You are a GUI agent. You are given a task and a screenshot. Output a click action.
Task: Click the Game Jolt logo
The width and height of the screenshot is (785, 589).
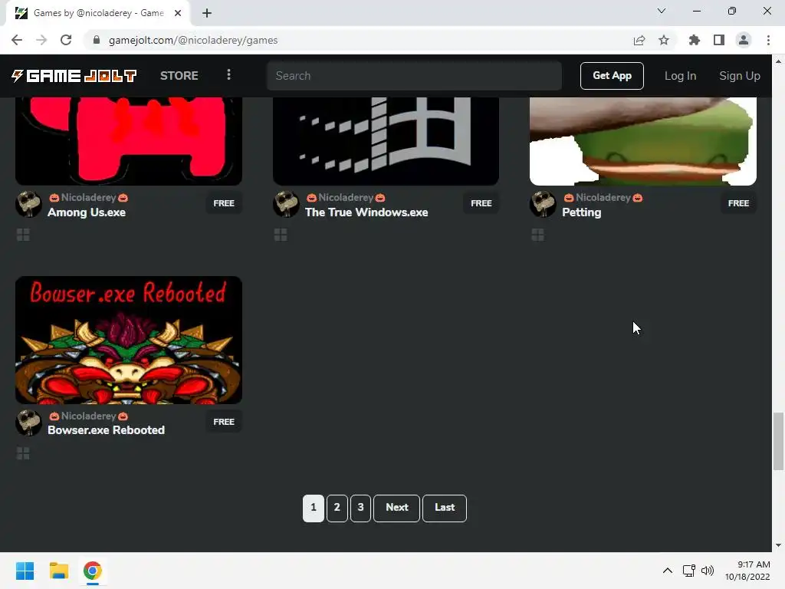(x=74, y=76)
